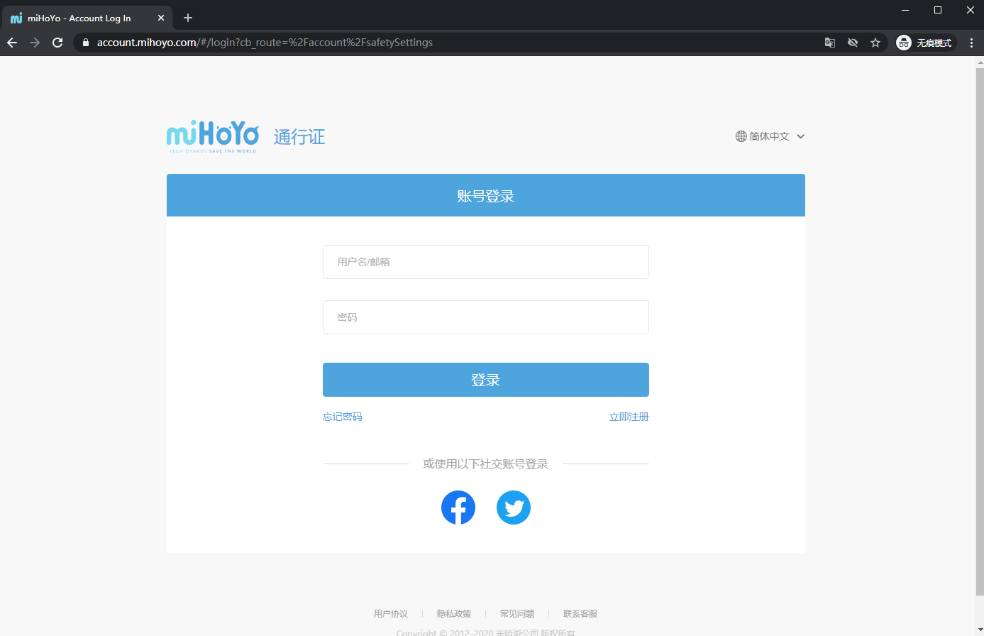Open the globe language icon
Screen dimensions: 984x636
point(740,136)
